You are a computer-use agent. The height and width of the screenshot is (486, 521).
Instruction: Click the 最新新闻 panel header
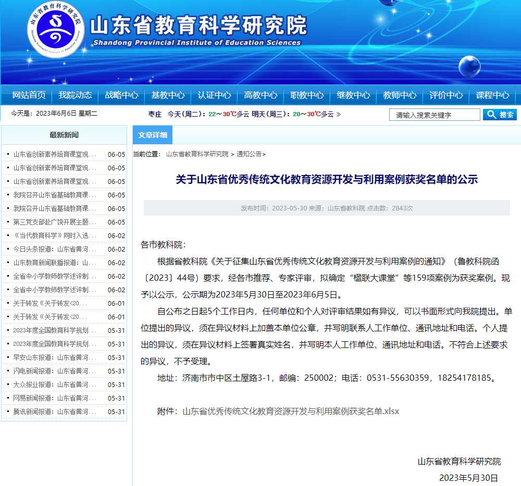64,135
